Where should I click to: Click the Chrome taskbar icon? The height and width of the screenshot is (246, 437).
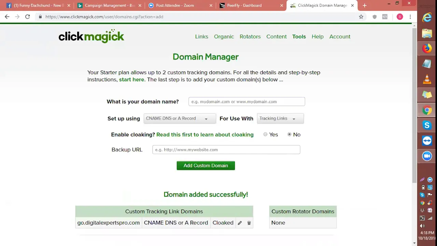point(427,110)
